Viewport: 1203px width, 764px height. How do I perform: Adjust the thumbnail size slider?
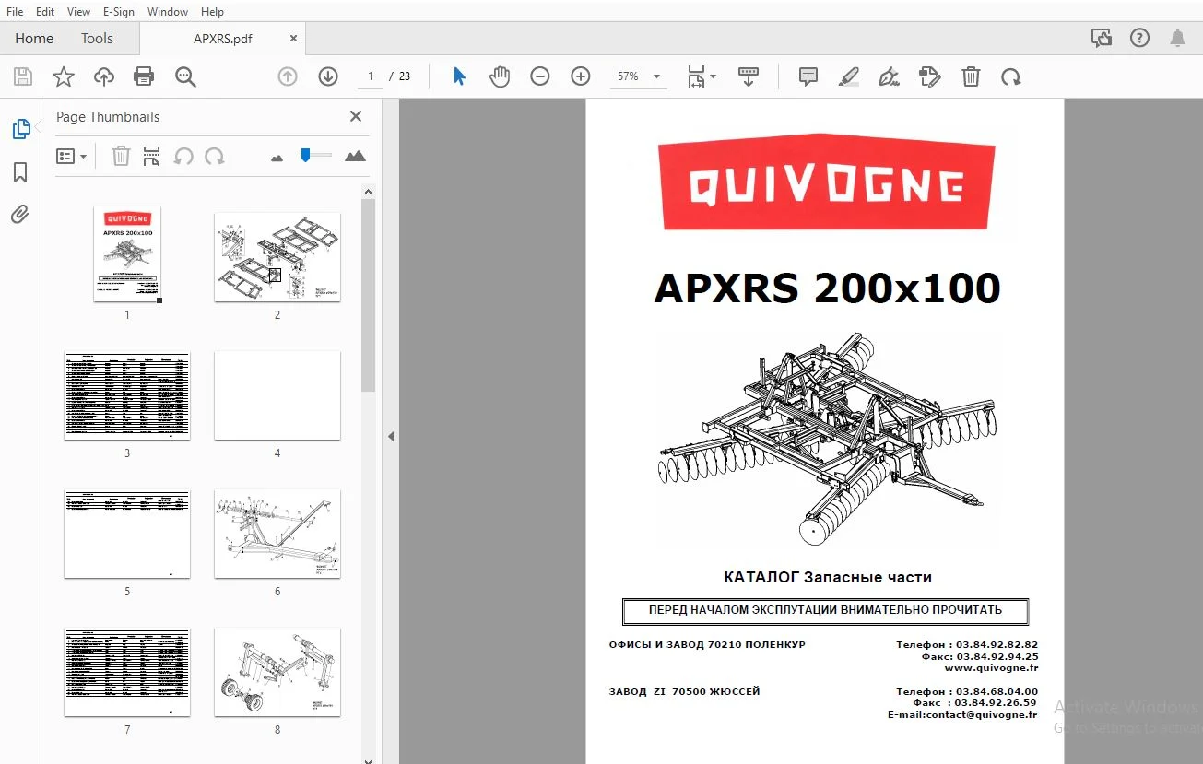point(305,156)
